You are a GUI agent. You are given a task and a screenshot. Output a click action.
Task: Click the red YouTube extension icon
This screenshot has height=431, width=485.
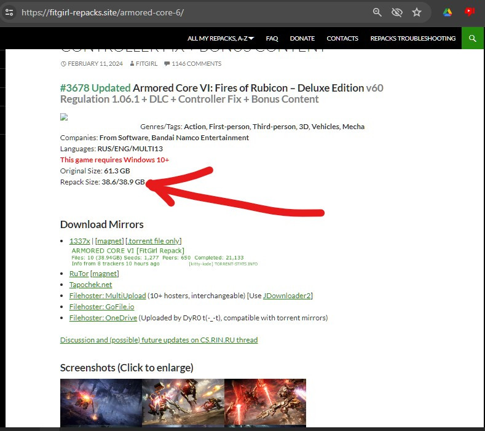tap(470, 12)
